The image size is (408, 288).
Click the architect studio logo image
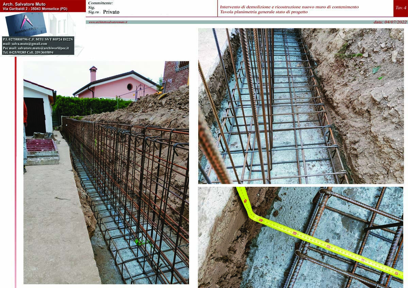[26, 24]
